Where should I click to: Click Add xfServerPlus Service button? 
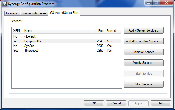click(144, 41)
